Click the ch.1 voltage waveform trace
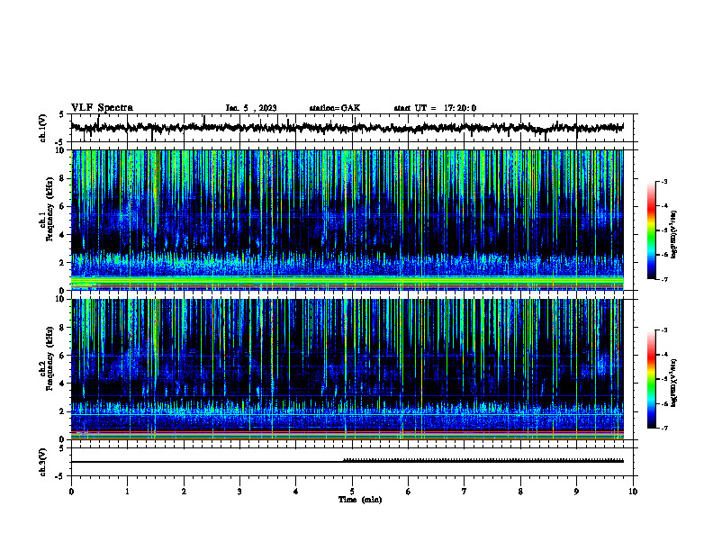Image resolution: width=713 pixels, height=551 pixels. 347,128
